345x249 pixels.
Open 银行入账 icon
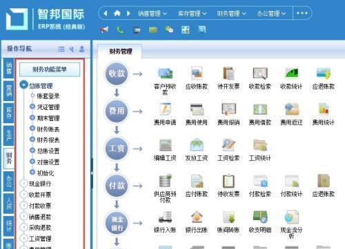pyautogui.click(x=165, y=217)
